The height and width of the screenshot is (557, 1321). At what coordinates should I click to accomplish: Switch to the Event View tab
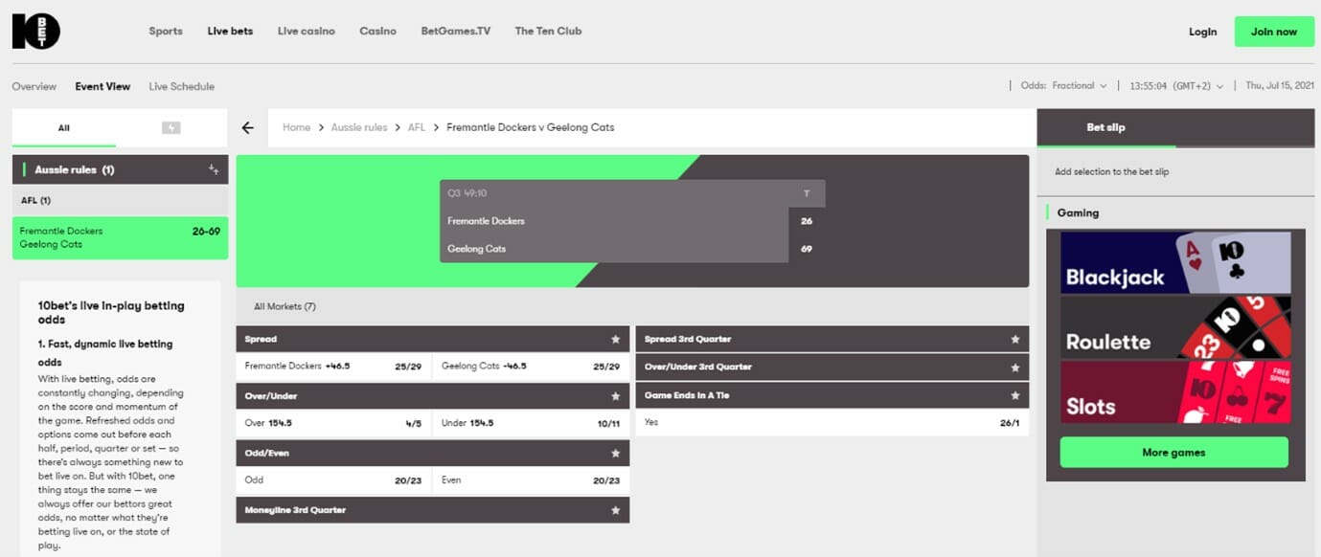coord(102,86)
